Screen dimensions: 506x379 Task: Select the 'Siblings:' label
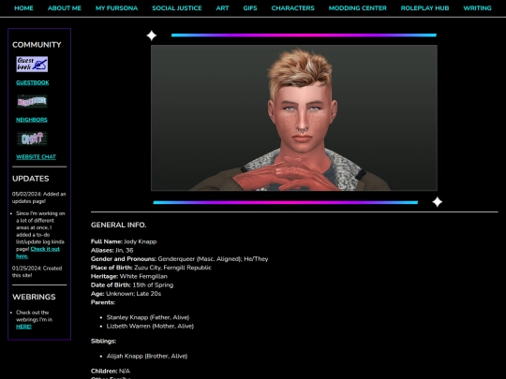pos(103,342)
